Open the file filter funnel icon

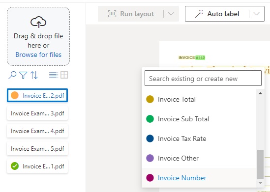(x=23, y=75)
